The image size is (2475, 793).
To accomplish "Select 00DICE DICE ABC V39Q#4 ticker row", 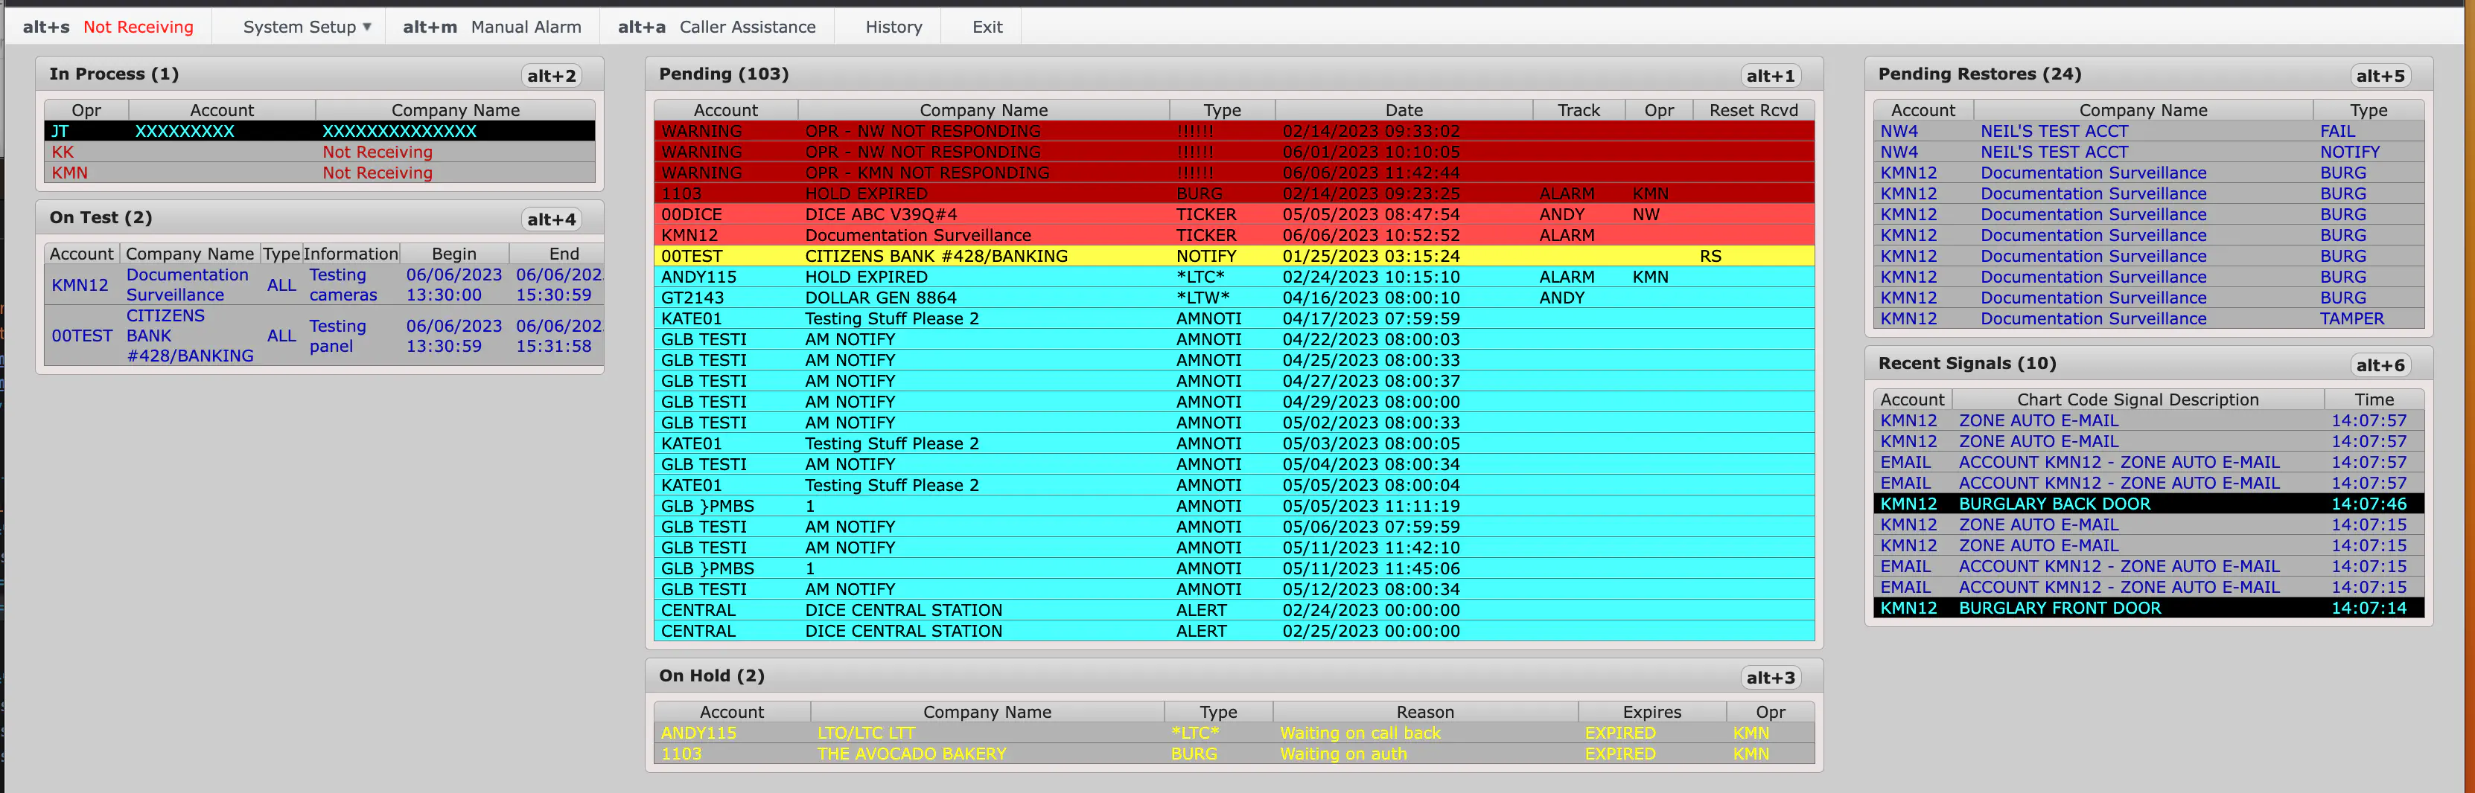I will (x=1234, y=214).
